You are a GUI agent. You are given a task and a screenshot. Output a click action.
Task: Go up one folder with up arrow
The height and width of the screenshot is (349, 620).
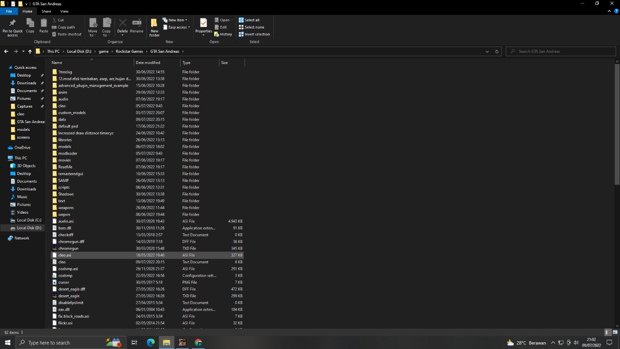(x=30, y=51)
